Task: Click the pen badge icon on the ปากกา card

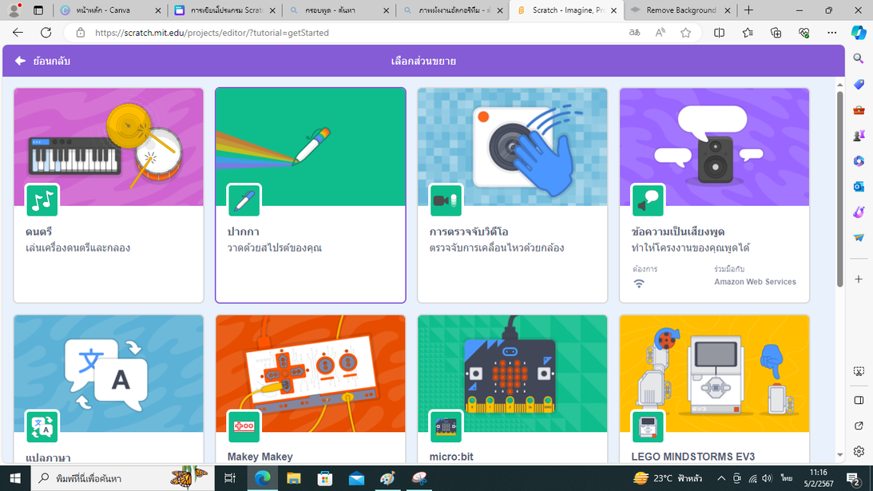Action: [244, 200]
